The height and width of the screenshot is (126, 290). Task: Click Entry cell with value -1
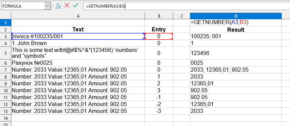(159, 97)
